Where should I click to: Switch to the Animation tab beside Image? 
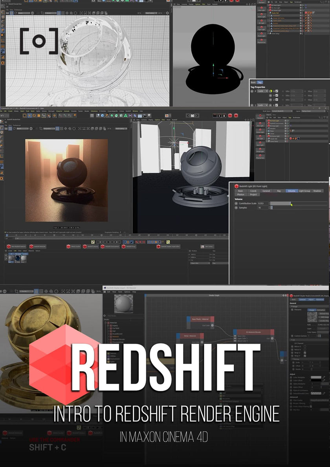pos(321,310)
